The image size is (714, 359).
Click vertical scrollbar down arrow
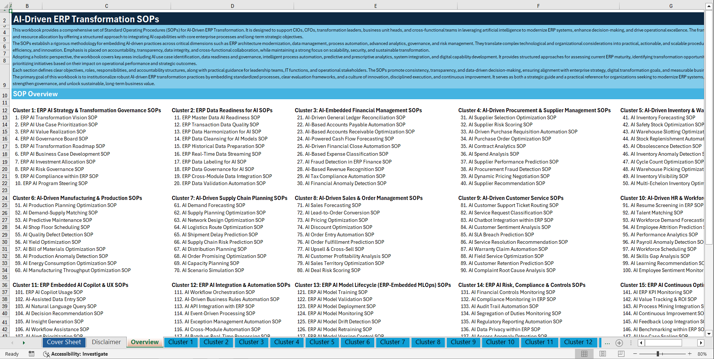[709, 333]
